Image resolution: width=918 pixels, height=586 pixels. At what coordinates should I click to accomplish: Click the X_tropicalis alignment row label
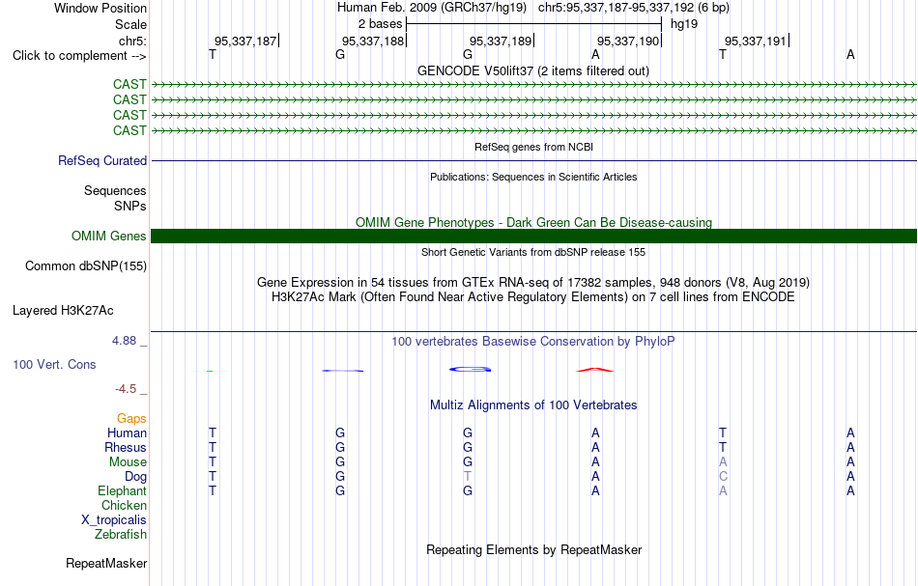click(x=114, y=520)
